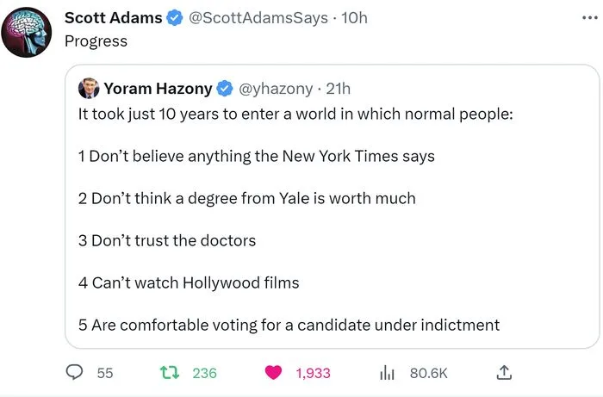Click the share upload icon
Viewport: 603px width, 397px height.
(505, 373)
